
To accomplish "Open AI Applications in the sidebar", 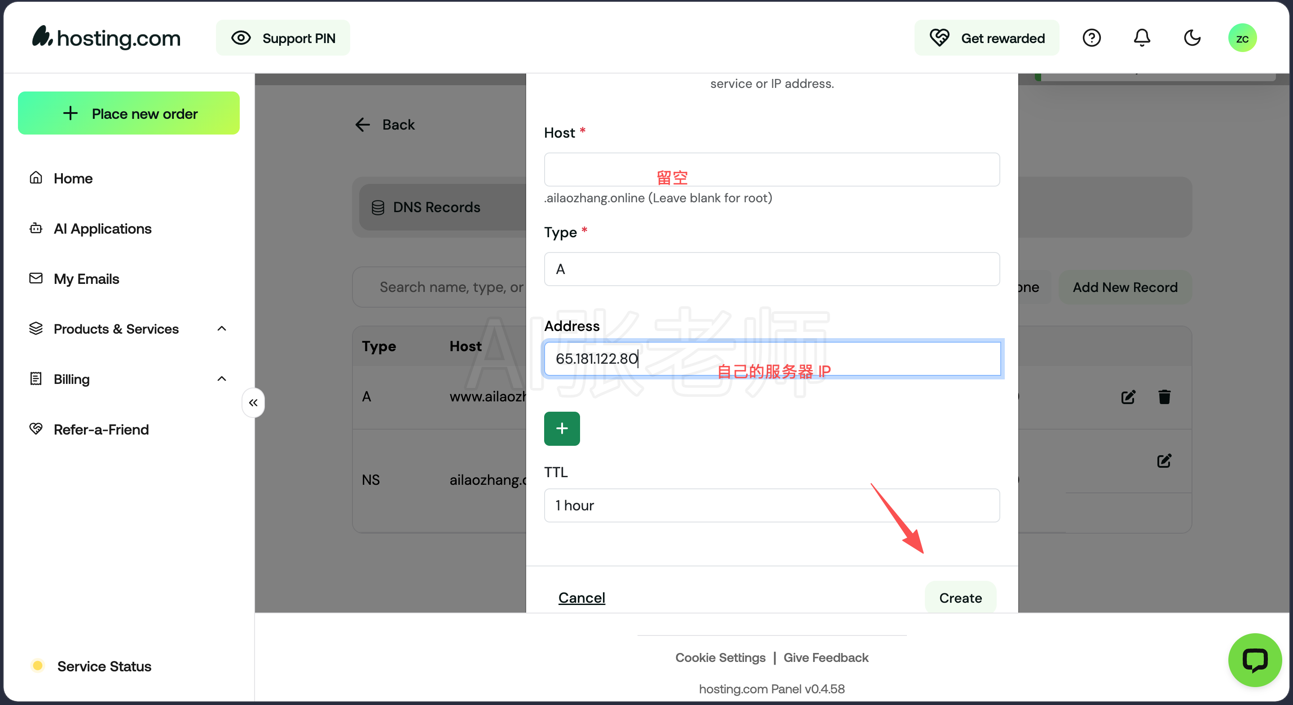I will coord(102,229).
